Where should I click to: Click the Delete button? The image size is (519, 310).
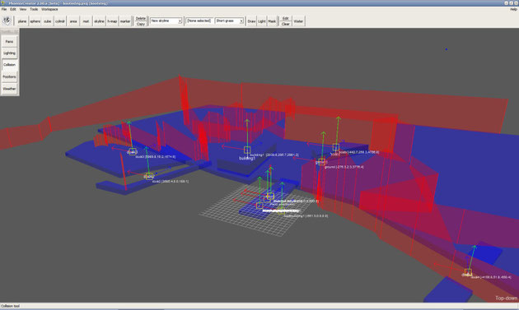click(x=141, y=19)
